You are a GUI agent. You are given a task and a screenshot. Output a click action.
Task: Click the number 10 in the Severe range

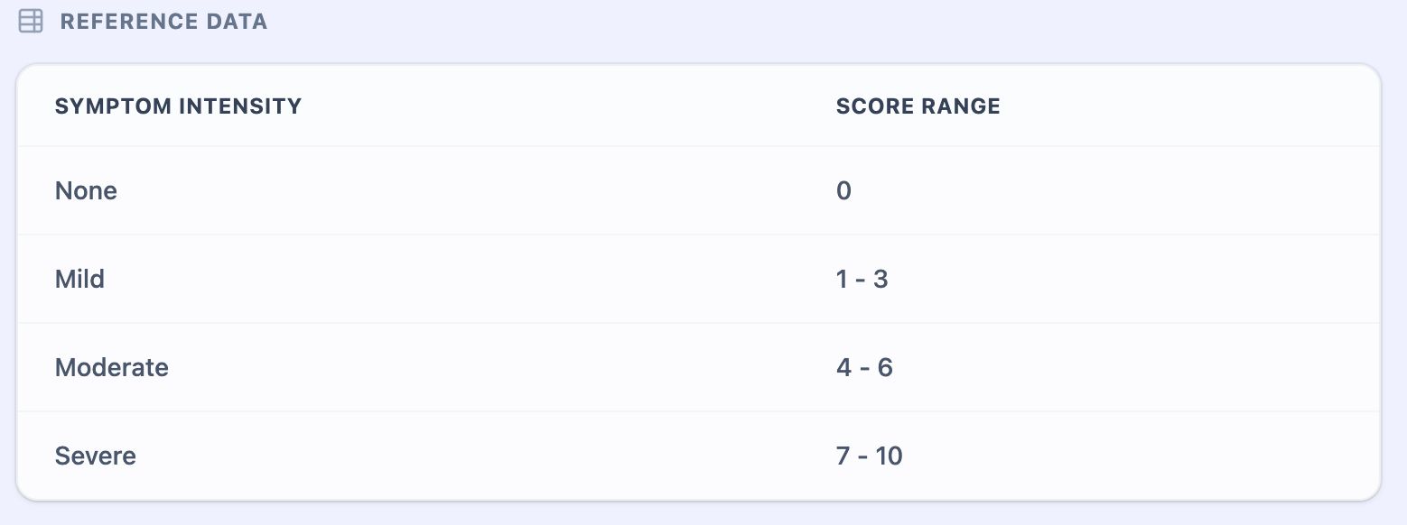click(x=889, y=456)
